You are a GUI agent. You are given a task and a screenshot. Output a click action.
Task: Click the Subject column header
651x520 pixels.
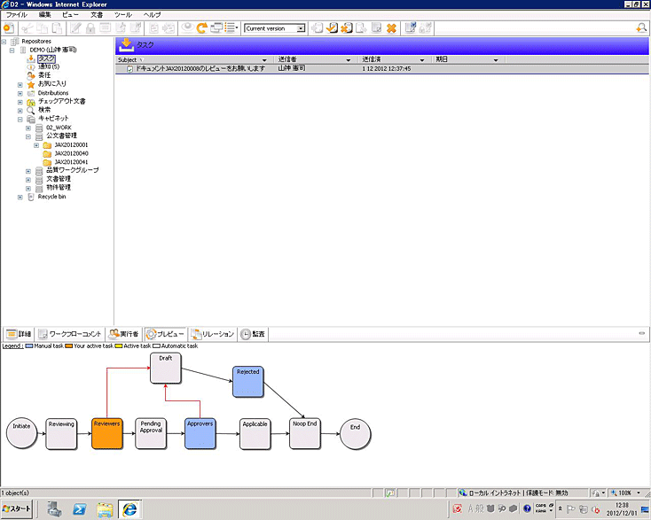pos(128,59)
